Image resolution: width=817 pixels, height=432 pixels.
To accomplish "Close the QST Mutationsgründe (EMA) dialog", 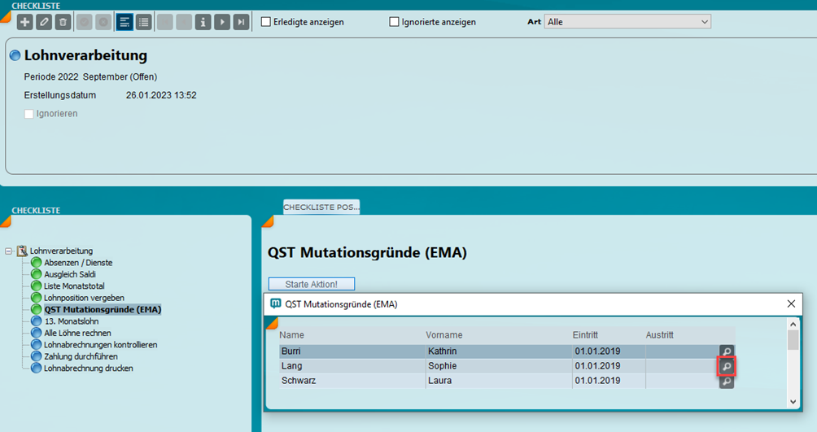I will pos(791,303).
